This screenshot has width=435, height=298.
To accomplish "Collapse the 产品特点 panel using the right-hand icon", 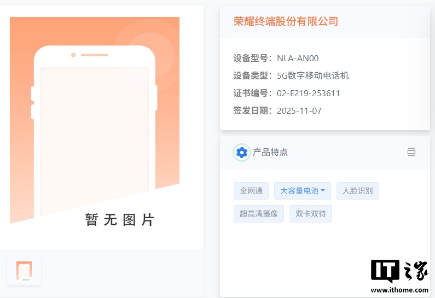I will point(411,153).
